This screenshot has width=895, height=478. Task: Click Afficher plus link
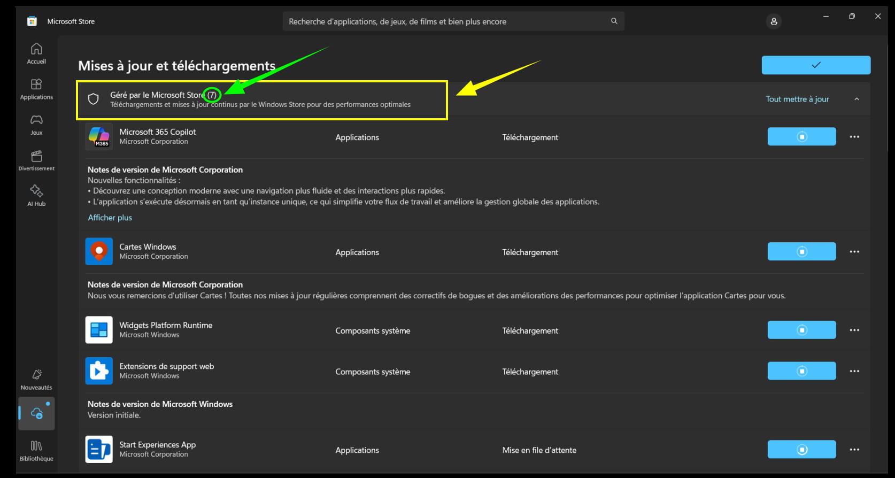[110, 218]
